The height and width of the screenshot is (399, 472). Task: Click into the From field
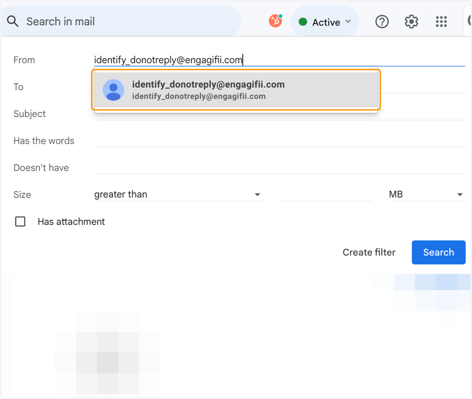[280, 60]
